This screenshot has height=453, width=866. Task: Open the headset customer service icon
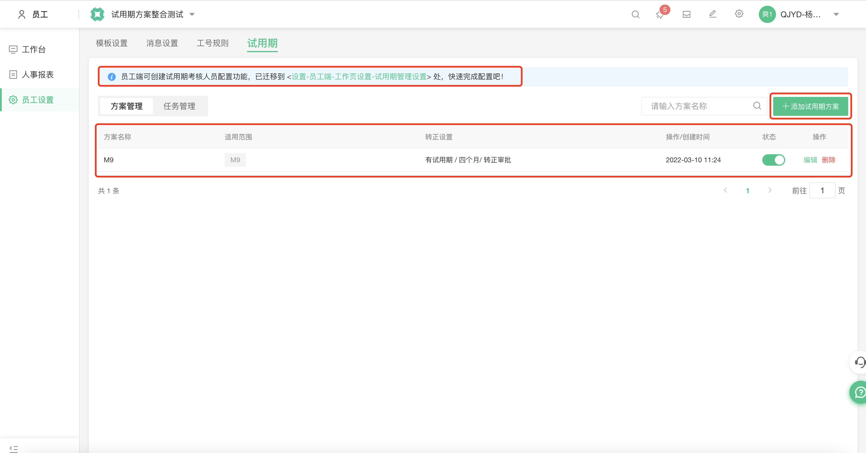tap(859, 362)
